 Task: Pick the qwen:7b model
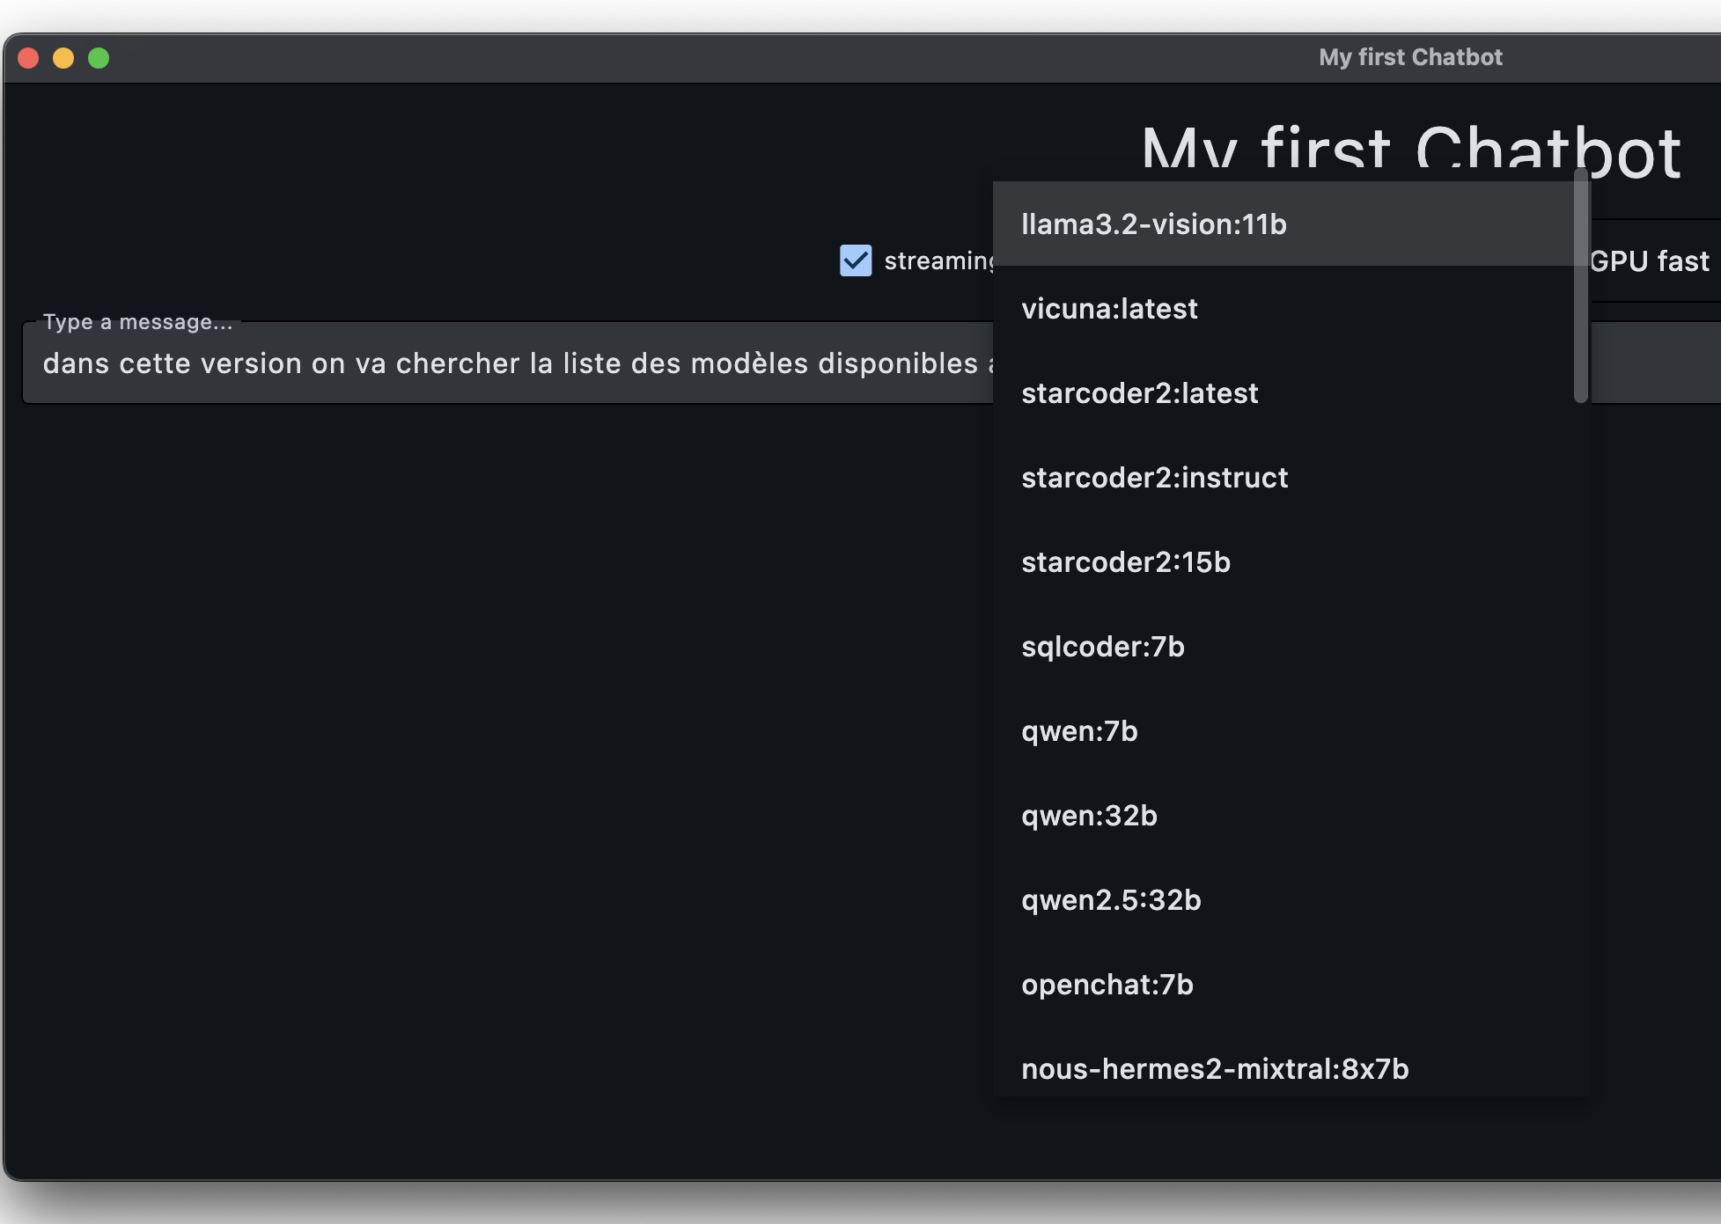click(x=1079, y=731)
